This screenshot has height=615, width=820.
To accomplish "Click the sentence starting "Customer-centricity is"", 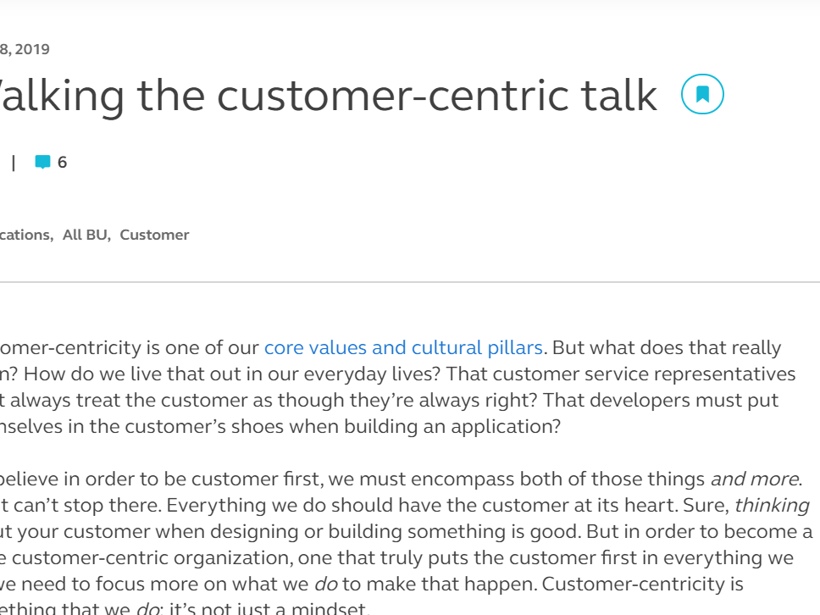I will click(643, 584).
